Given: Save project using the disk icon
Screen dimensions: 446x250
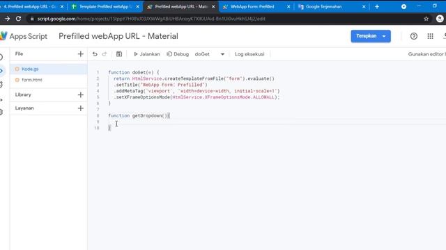Looking at the screenshot, I should [119, 54].
